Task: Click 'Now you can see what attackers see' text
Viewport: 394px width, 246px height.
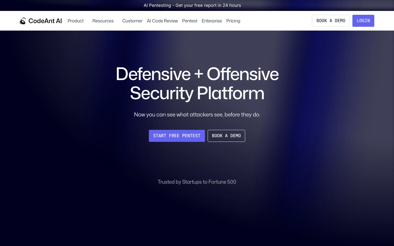Action: (x=197, y=115)
